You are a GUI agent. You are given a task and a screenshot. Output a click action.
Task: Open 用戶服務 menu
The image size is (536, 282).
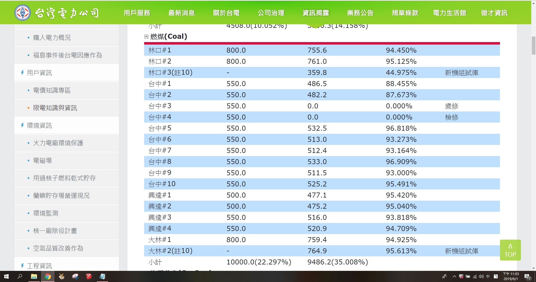tap(137, 13)
